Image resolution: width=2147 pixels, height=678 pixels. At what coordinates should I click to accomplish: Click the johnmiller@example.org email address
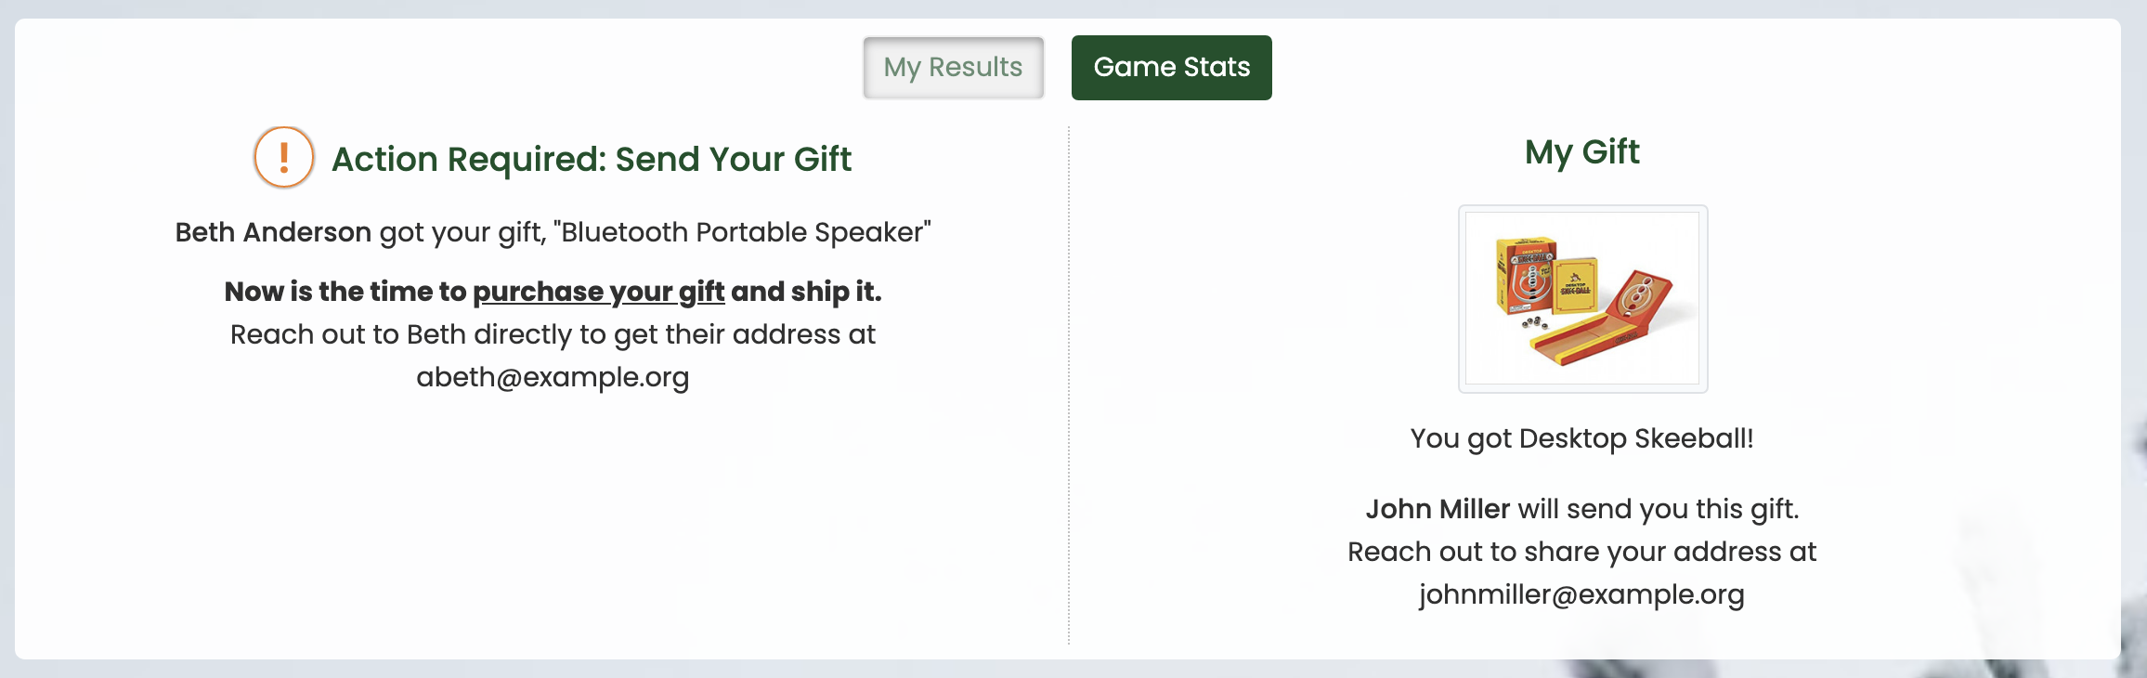click(x=1582, y=594)
